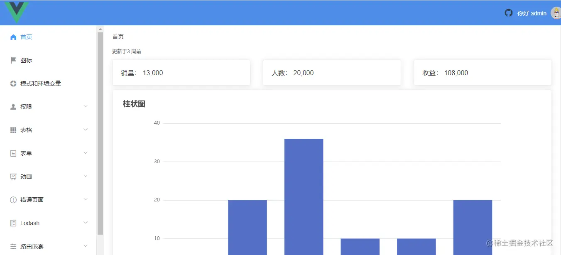Select the 错误页面 menu label
This screenshot has width=561, height=255.
tap(32, 200)
